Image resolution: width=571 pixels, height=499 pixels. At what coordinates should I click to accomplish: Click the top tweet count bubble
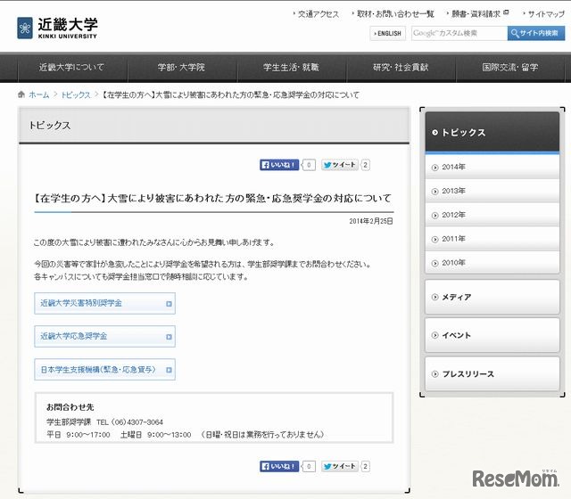[x=365, y=165]
